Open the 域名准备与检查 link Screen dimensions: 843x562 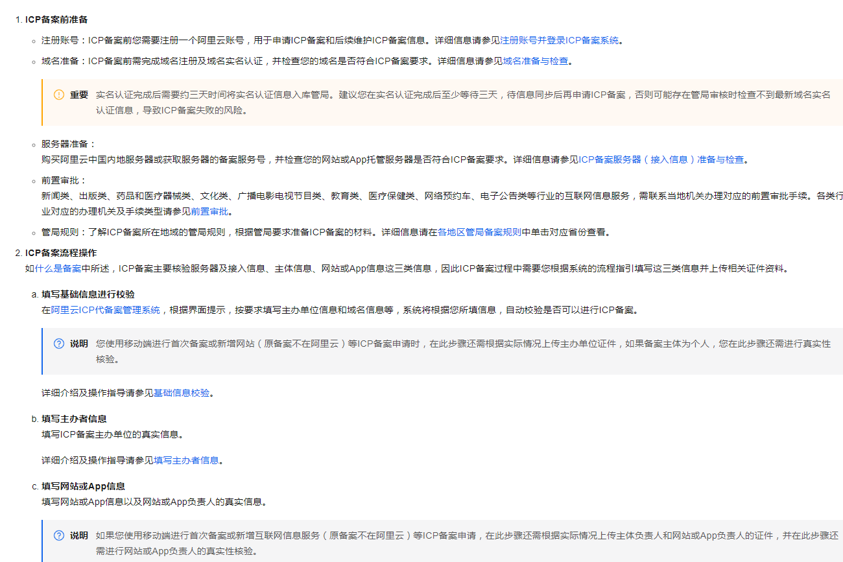point(536,62)
